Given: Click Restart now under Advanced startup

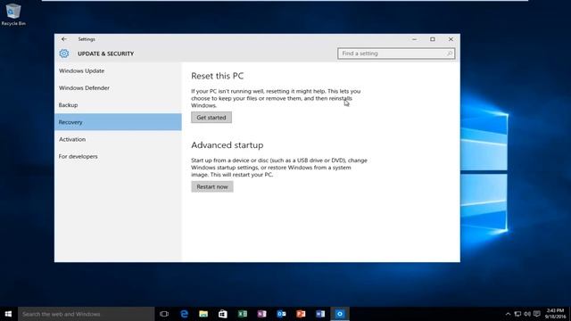Looking at the screenshot, I should click(x=212, y=186).
